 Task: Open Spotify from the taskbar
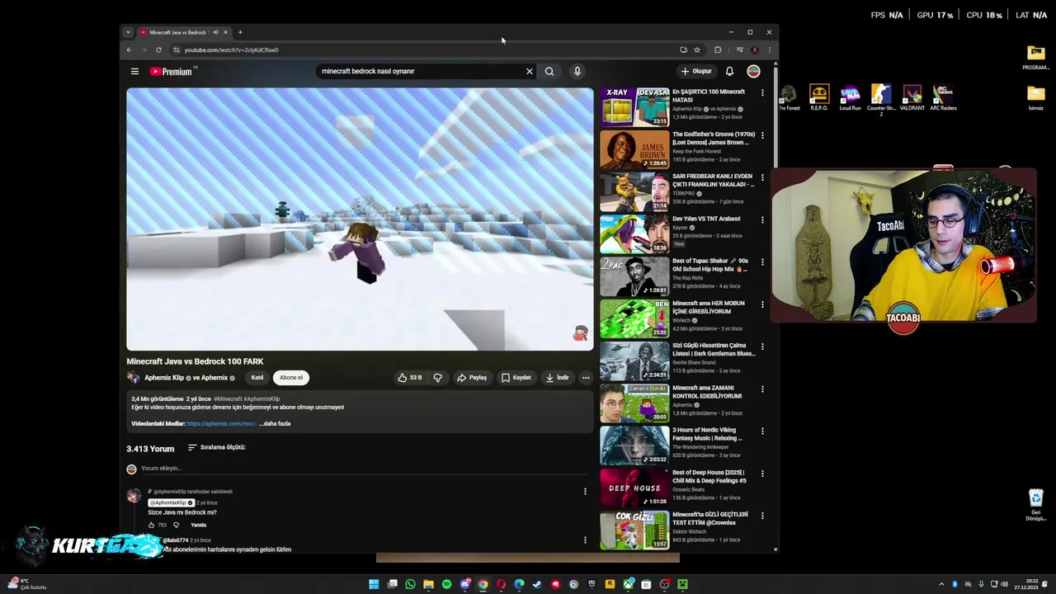(x=446, y=584)
